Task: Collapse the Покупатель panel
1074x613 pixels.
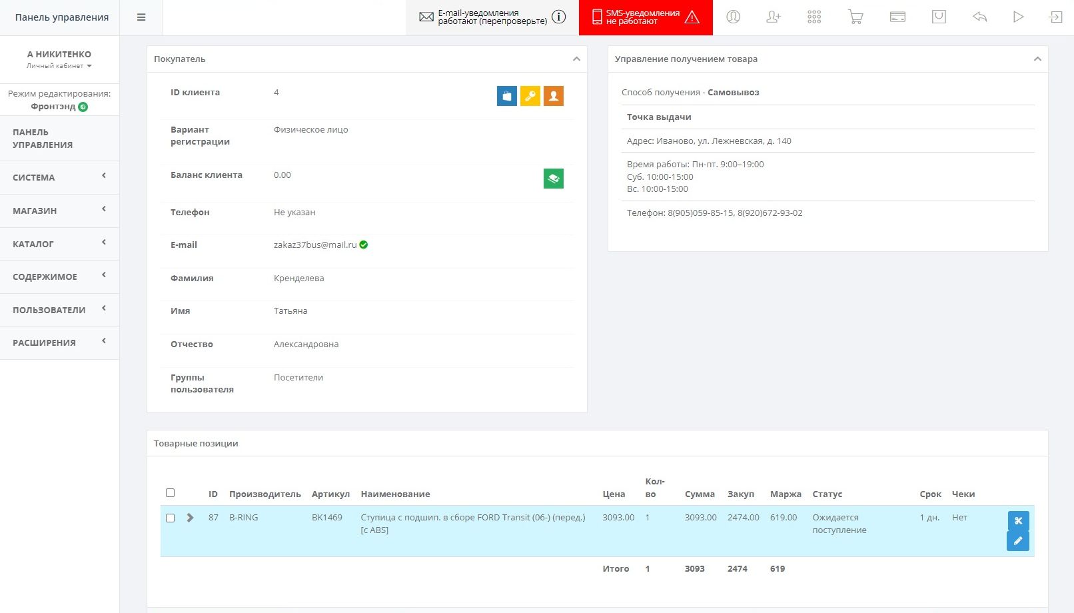Action: (x=576, y=59)
